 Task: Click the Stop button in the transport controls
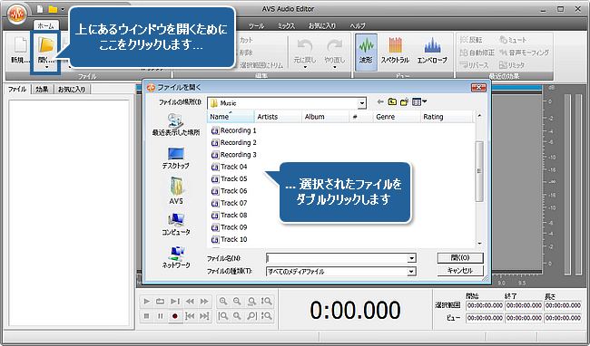click(x=147, y=316)
